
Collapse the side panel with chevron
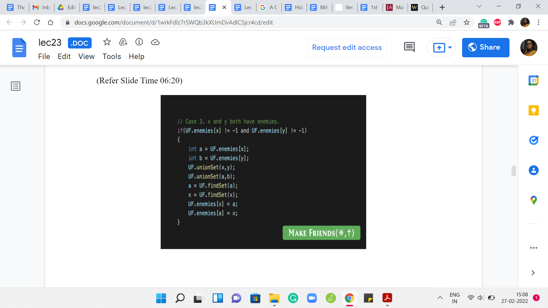[533, 273]
